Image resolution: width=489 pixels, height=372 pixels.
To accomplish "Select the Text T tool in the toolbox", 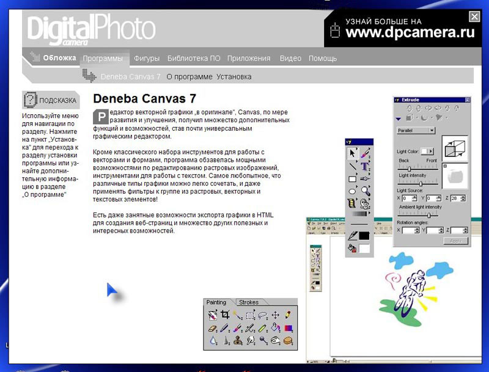I will 365,166.
